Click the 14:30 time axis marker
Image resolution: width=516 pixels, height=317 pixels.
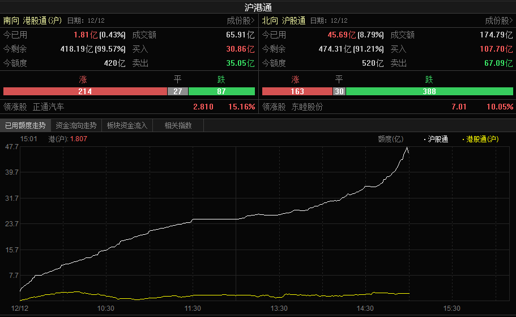coord(365,308)
